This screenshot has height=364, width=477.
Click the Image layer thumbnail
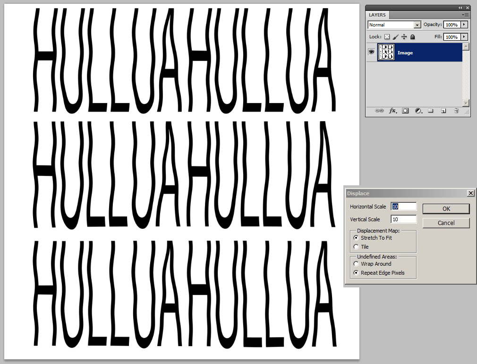click(386, 52)
